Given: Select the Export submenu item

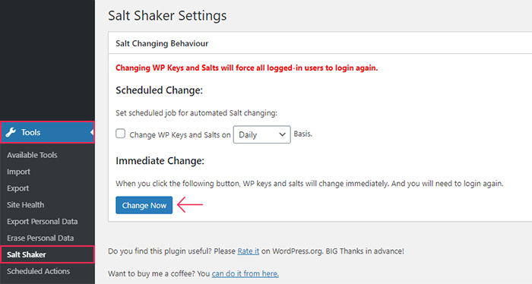Looking at the screenshot, I should [x=17, y=188].
